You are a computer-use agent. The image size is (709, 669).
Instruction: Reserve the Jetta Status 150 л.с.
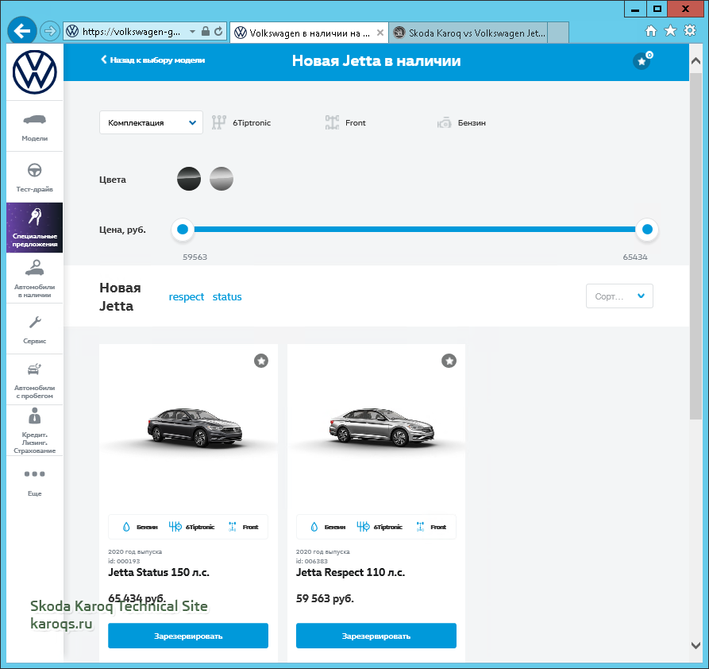point(188,636)
